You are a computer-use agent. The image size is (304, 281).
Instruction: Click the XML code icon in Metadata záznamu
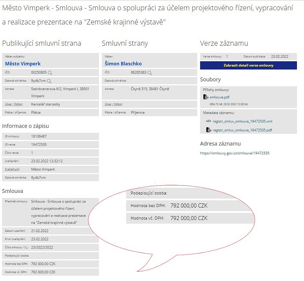pos(208,122)
